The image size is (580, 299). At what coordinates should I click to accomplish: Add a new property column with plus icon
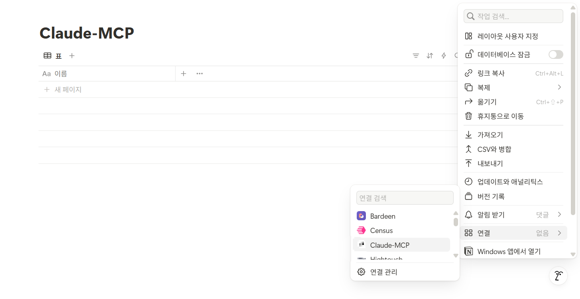184,74
